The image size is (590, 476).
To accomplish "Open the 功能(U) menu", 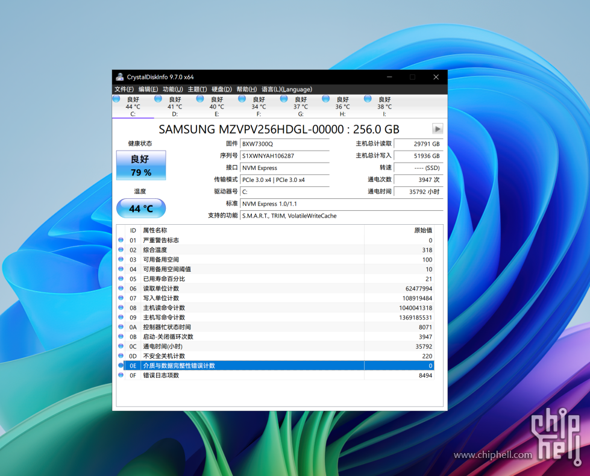I will pyautogui.click(x=173, y=89).
